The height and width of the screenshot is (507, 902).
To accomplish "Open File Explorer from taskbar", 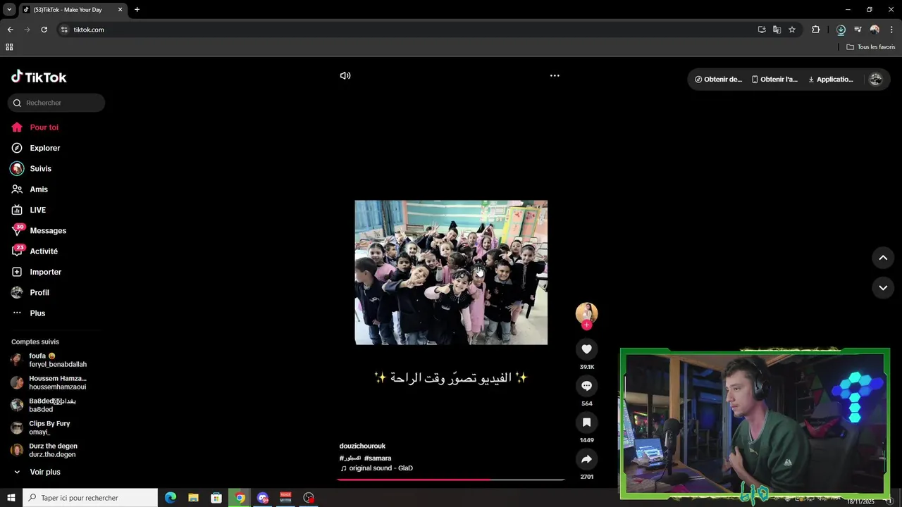I will (x=193, y=498).
